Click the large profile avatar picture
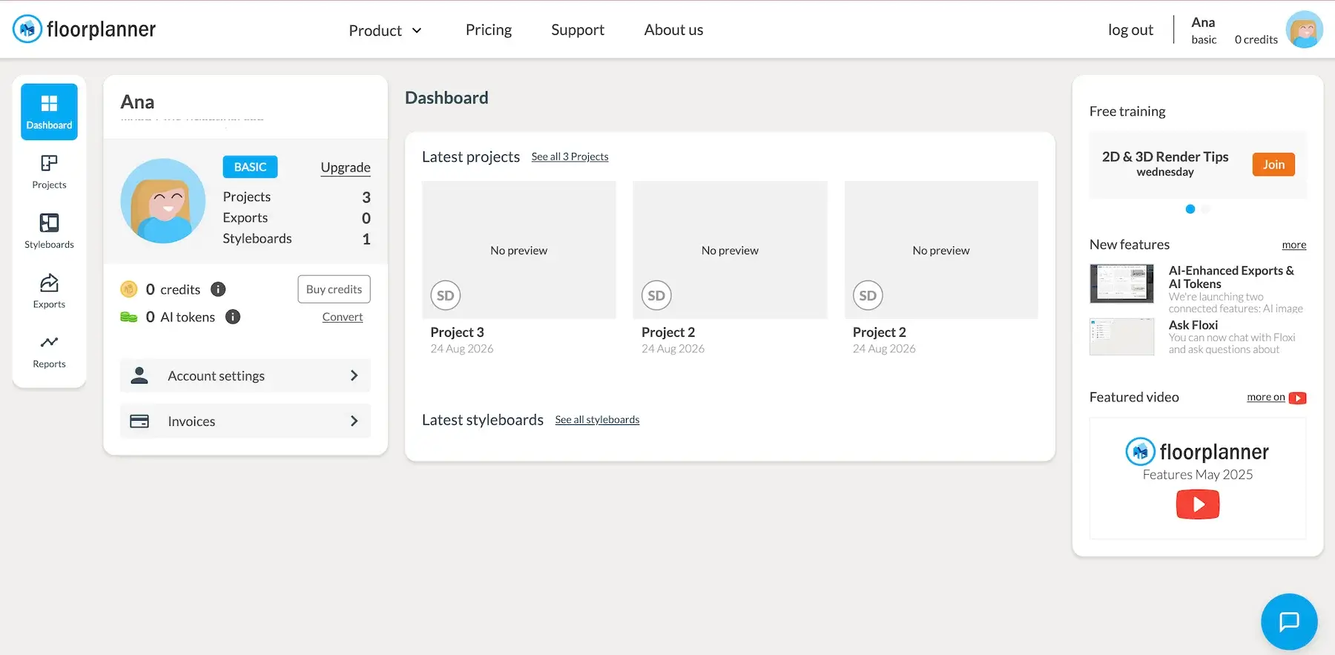Image resolution: width=1335 pixels, height=655 pixels. point(163,201)
